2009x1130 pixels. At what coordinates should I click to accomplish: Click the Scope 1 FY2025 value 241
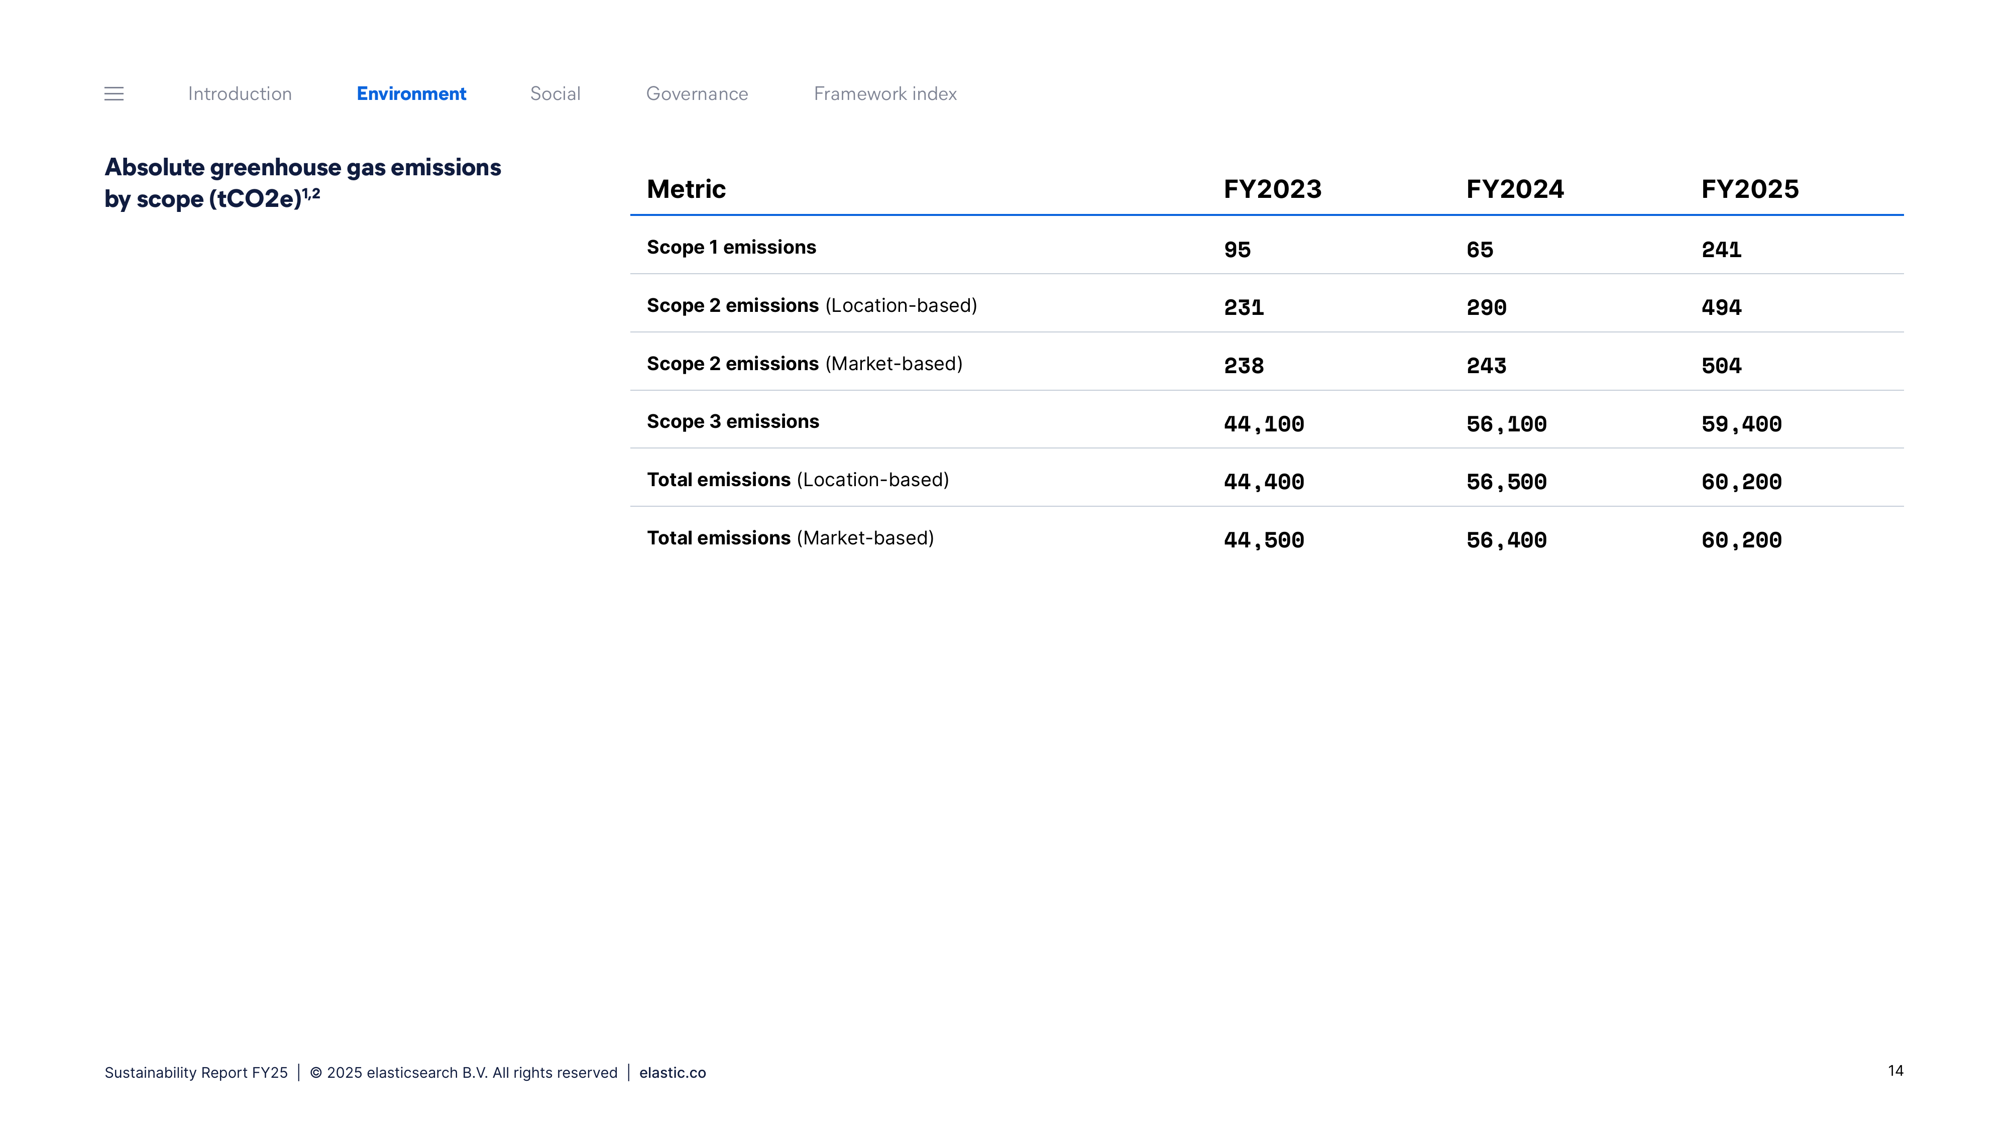1721,250
